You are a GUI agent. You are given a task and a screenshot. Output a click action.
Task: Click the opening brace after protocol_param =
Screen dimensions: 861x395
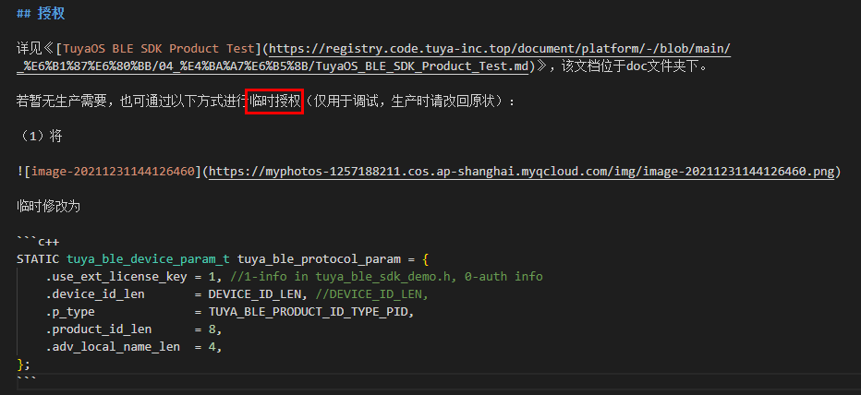coord(426,259)
